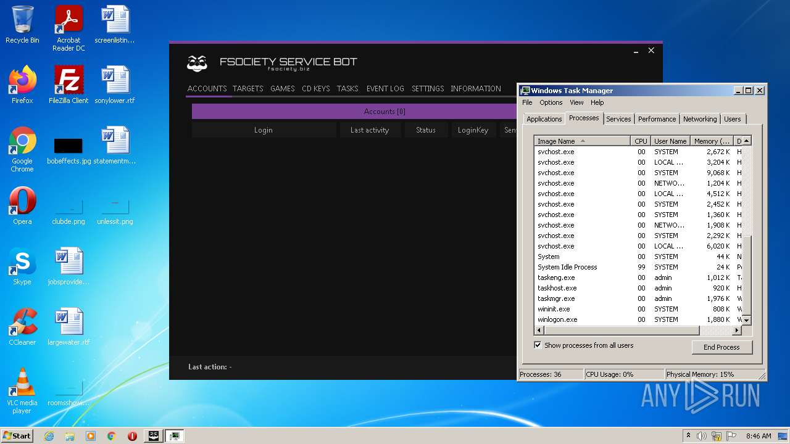
Task: Select taskmgr.exe process row
Action: [x=638, y=298]
